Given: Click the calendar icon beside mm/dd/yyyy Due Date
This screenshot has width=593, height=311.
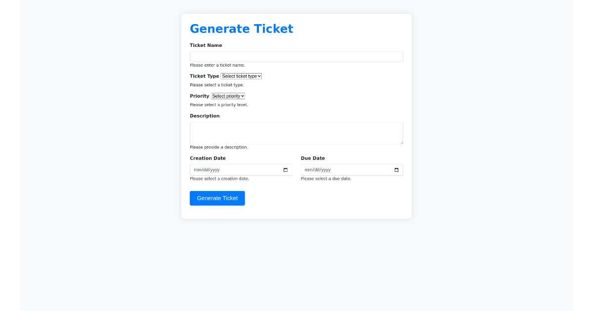Looking at the screenshot, I should tap(396, 169).
